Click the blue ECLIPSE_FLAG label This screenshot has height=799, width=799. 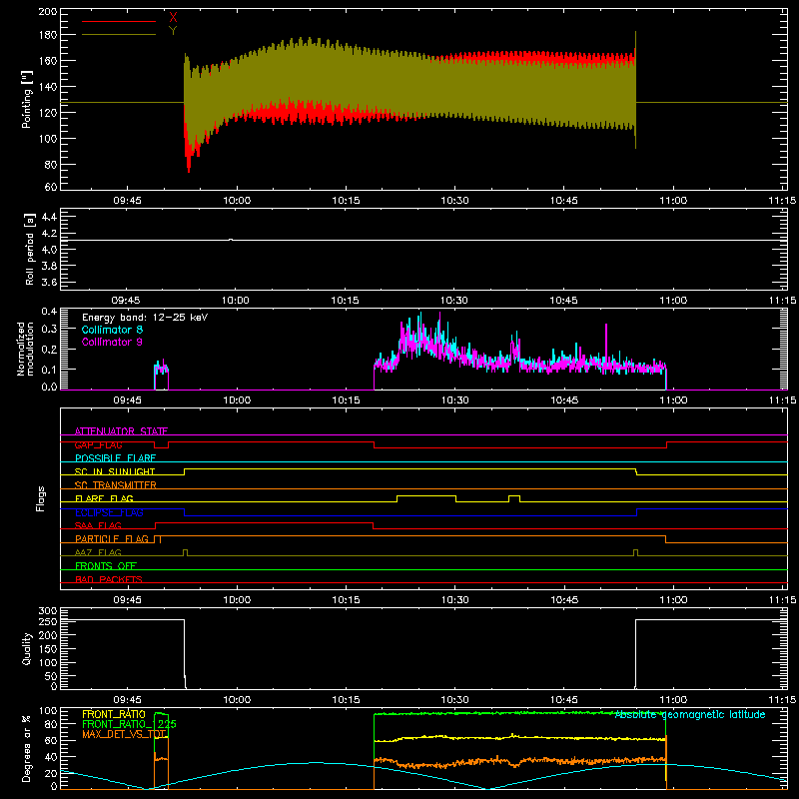pyautogui.click(x=109, y=512)
